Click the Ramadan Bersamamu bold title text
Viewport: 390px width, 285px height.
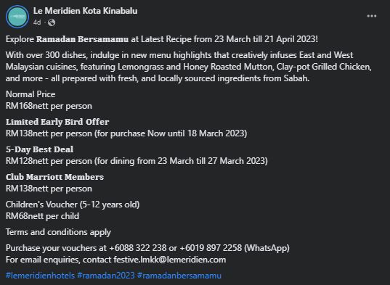(x=83, y=39)
